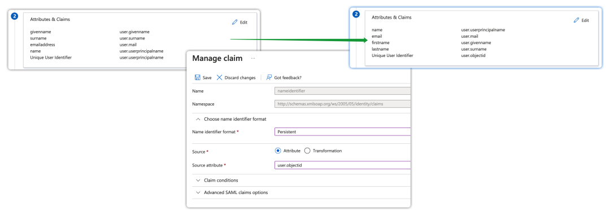Click the Got feedback? link

(288, 78)
